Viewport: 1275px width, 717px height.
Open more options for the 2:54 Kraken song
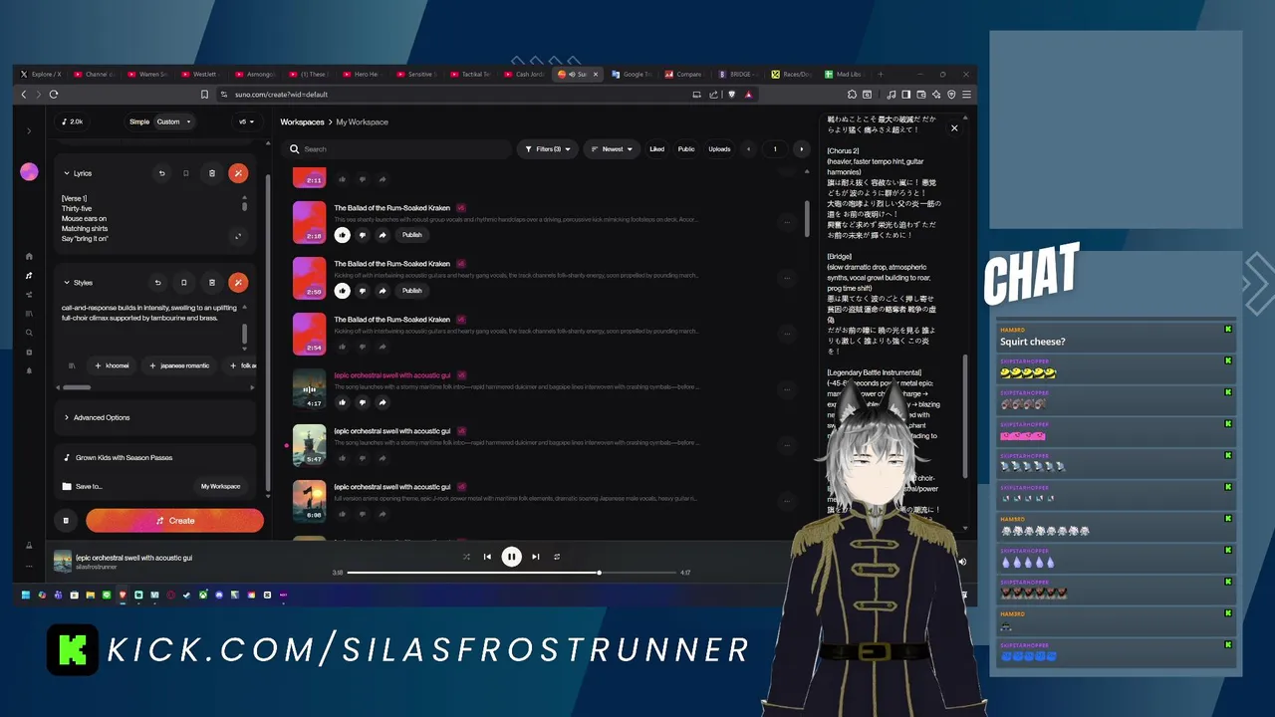(787, 335)
